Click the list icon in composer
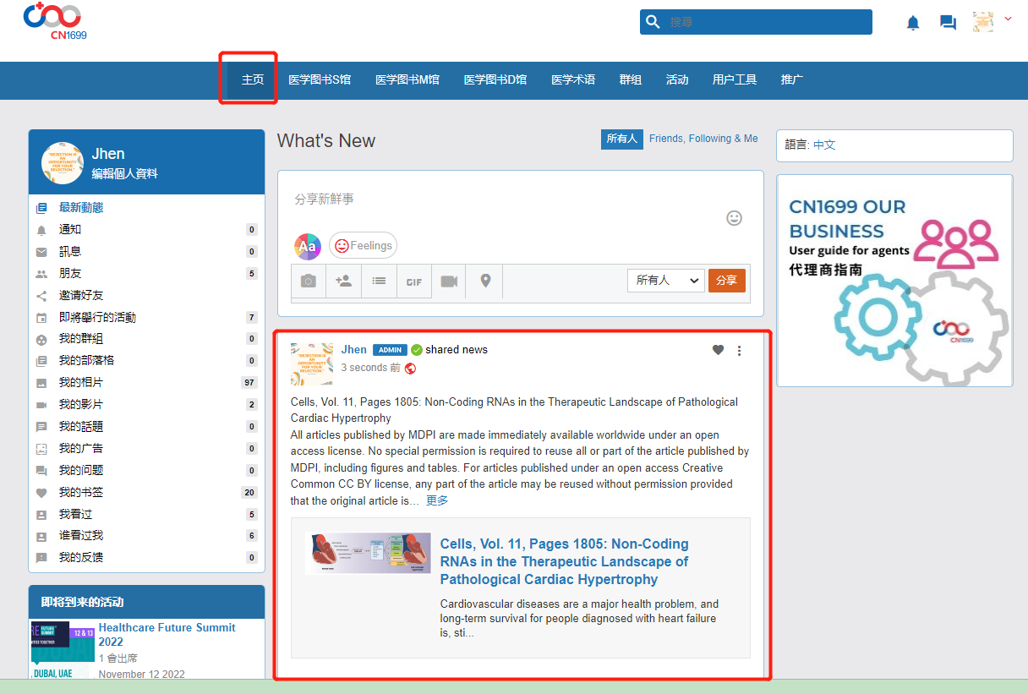This screenshot has height=694, width=1028. point(380,281)
